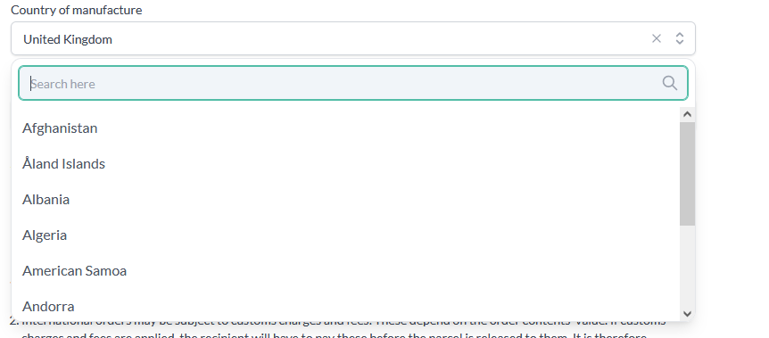Clear the United Kingdom selection
The height and width of the screenshot is (338, 769).
(x=657, y=38)
